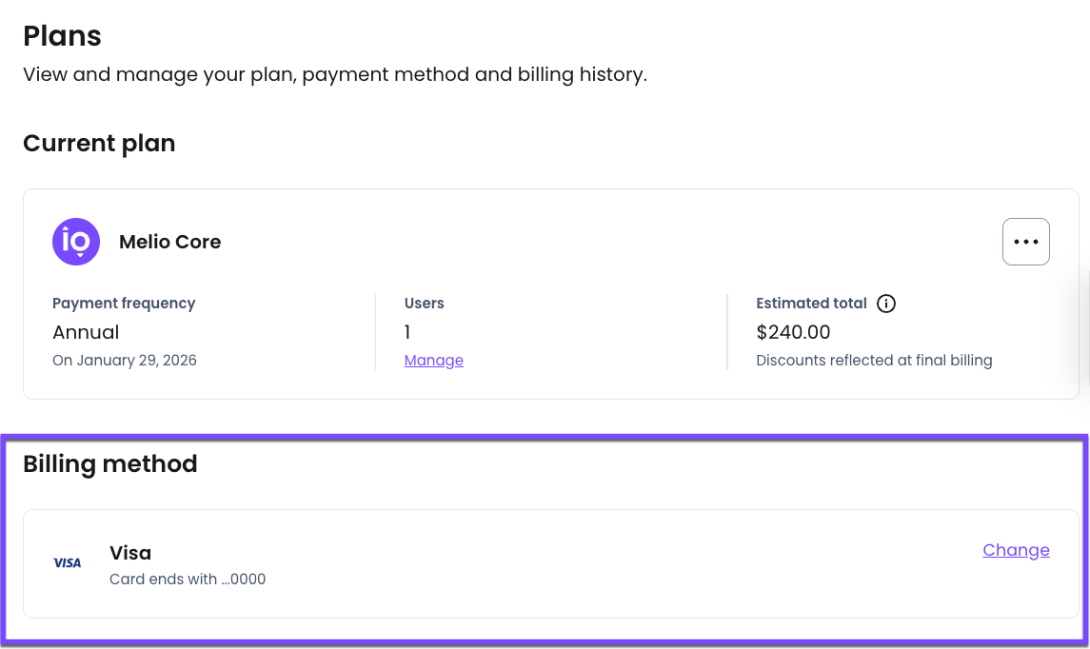Click the Visa card logo

pos(68,563)
